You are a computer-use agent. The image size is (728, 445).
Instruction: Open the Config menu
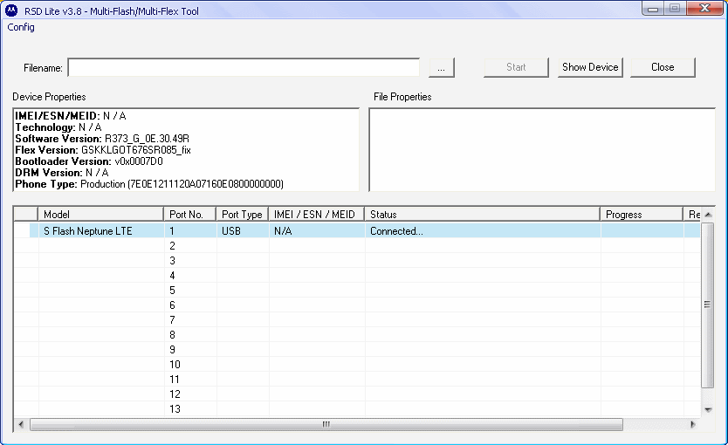tap(21, 27)
